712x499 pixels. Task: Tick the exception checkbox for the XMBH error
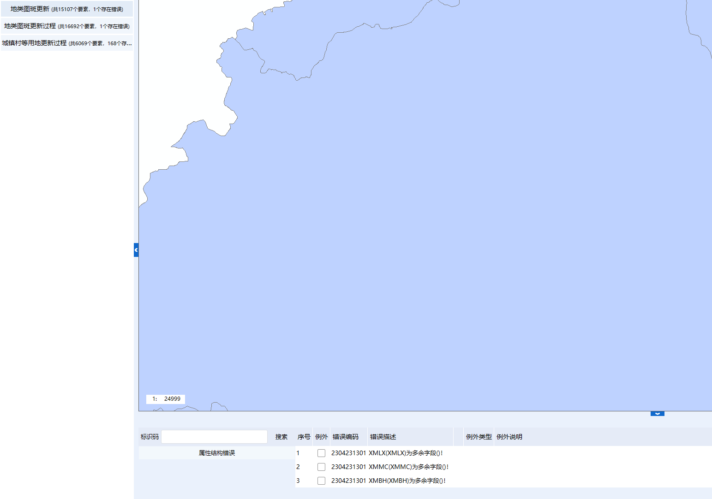(321, 481)
